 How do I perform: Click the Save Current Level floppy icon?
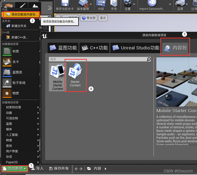click(65, 3)
